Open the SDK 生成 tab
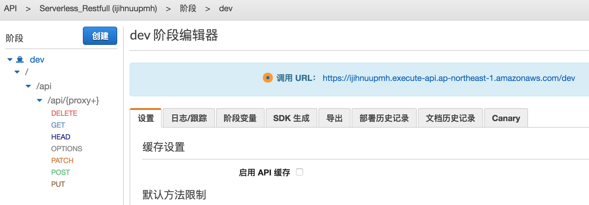The height and width of the screenshot is (205, 589). pyautogui.click(x=291, y=118)
